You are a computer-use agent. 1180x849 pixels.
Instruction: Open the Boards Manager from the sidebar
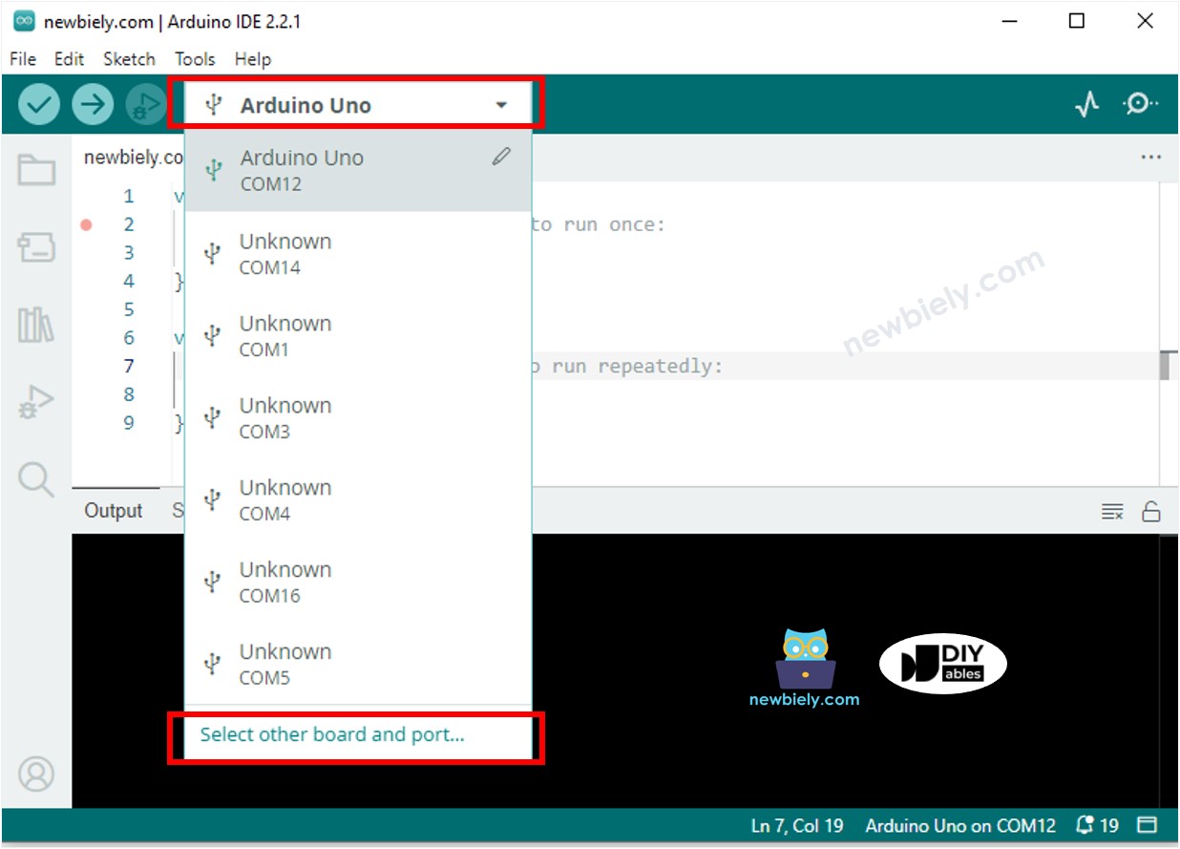(x=34, y=245)
